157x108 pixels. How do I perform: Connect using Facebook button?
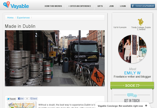(143, 6)
